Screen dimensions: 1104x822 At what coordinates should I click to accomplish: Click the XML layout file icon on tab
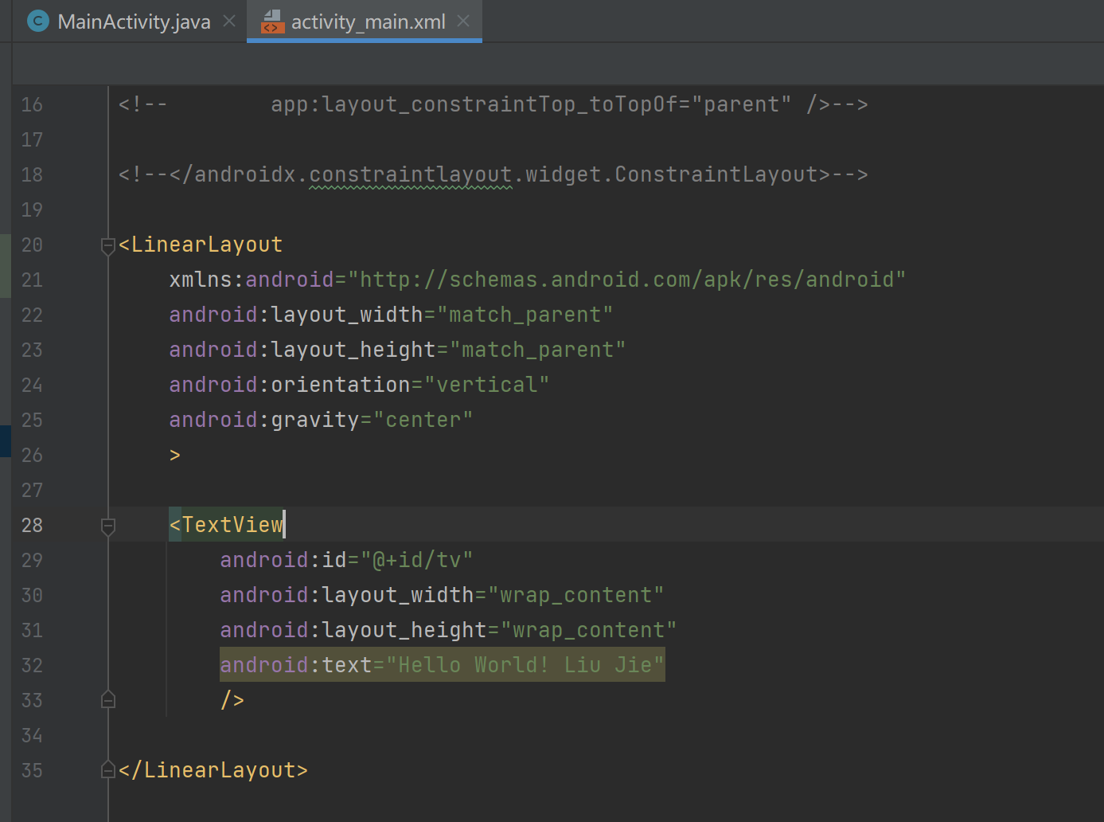click(x=272, y=22)
